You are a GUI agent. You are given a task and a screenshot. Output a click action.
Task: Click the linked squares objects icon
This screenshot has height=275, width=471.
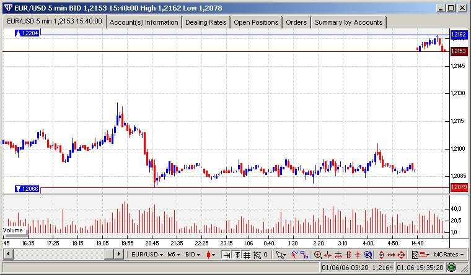pyautogui.click(x=304, y=255)
